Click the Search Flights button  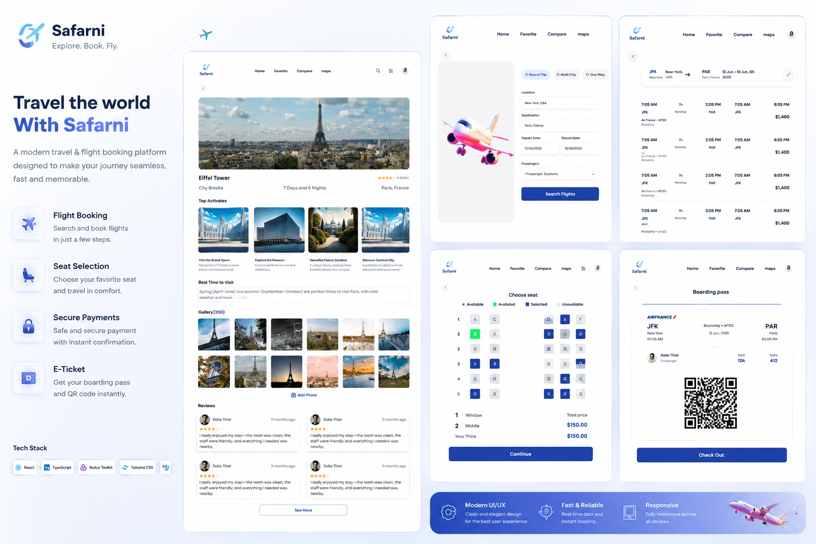560,194
